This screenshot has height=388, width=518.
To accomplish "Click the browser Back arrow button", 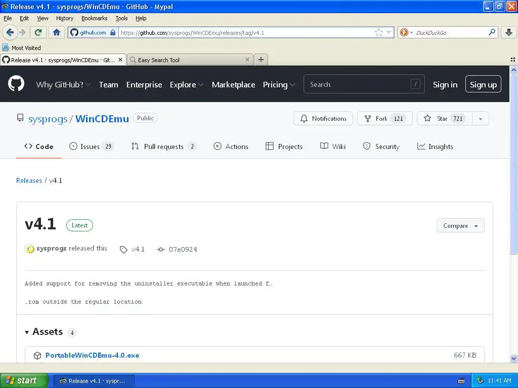I will click(x=10, y=32).
